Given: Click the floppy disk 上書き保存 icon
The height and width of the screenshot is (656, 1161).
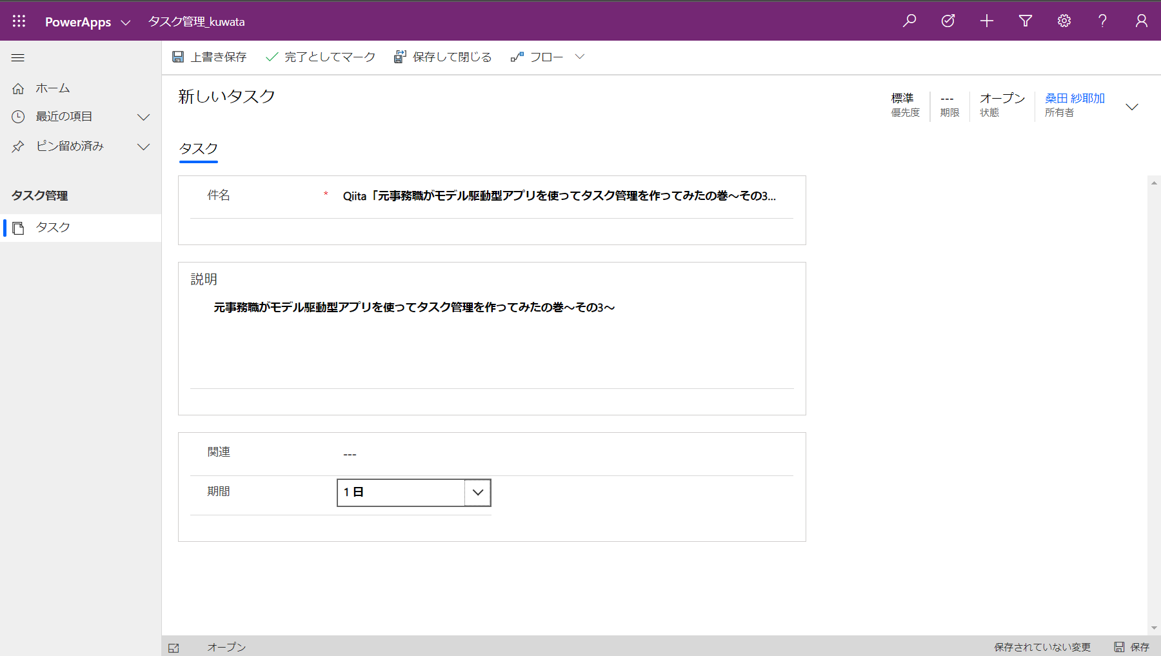Looking at the screenshot, I should pos(178,57).
